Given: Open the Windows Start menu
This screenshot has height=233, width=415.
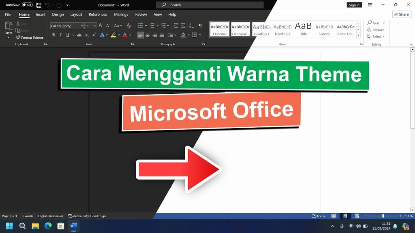Looking at the screenshot, I should (10, 226).
